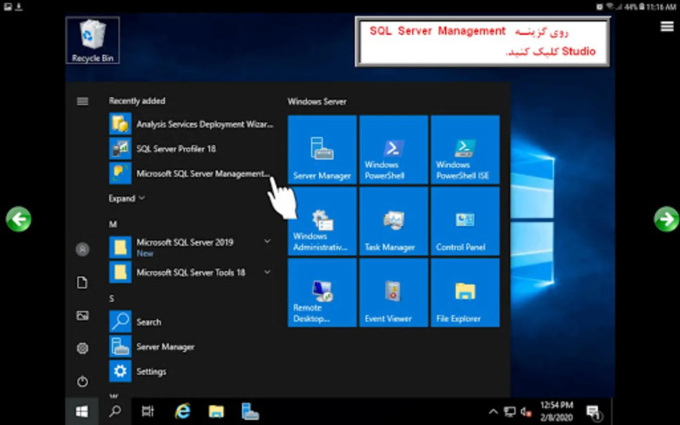Expand the Recently added list
The image size is (680, 425).
(127, 198)
